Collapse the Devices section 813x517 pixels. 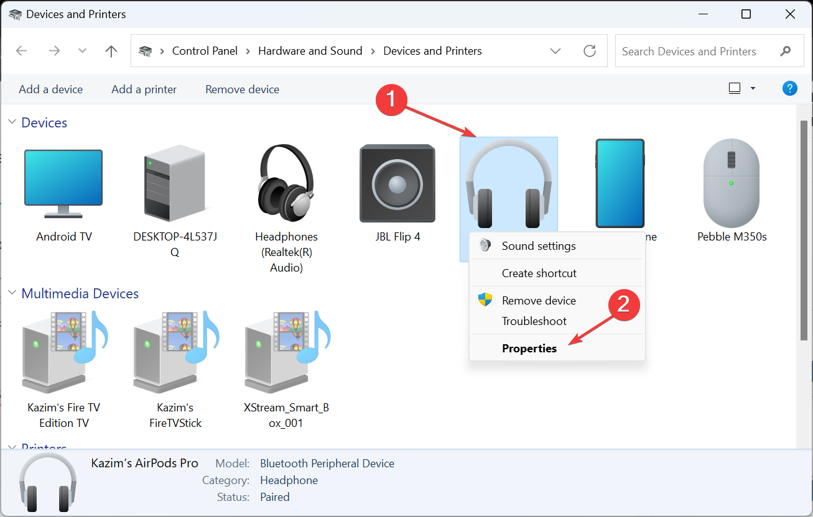[12, 122]
